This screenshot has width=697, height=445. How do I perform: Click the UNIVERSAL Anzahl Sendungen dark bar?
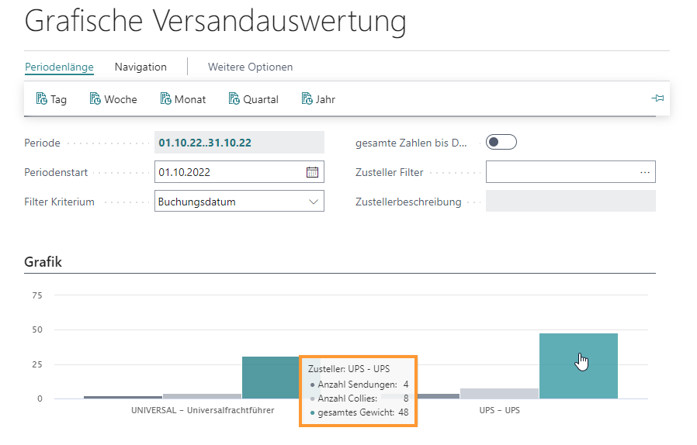pyautogui.click(x=123, y=397)
